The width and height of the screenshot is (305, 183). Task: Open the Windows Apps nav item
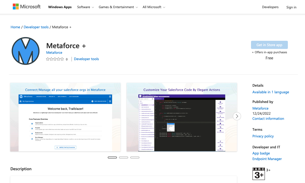[x=60, y=7]
